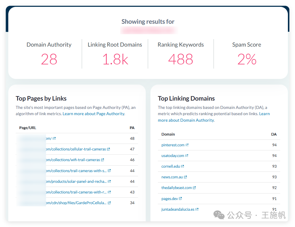Click external-link icon next to pages.dev

[x=180, y=199]
